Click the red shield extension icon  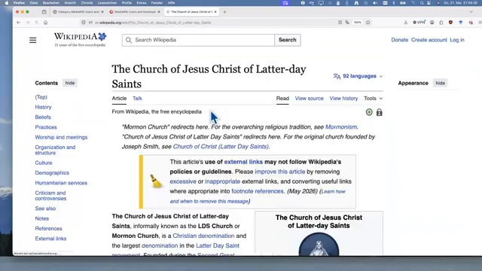tap(450, 23)
